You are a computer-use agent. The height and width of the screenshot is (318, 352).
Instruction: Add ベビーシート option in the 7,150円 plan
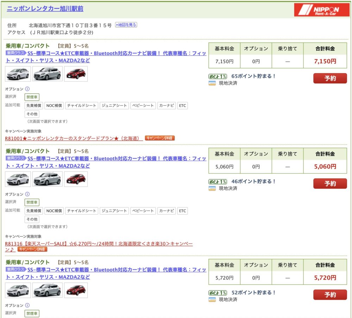point(143,106)
